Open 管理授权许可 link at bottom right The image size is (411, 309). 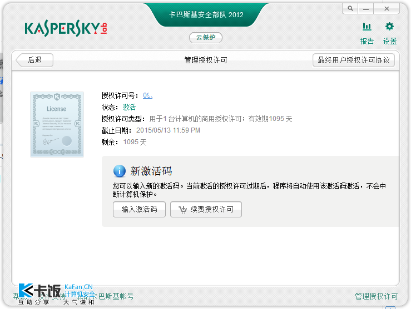coord(376,296)
